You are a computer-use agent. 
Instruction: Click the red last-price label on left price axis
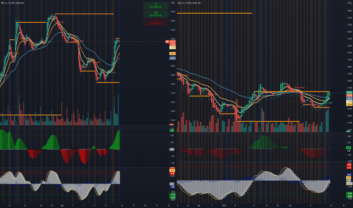tap(173, 42)
